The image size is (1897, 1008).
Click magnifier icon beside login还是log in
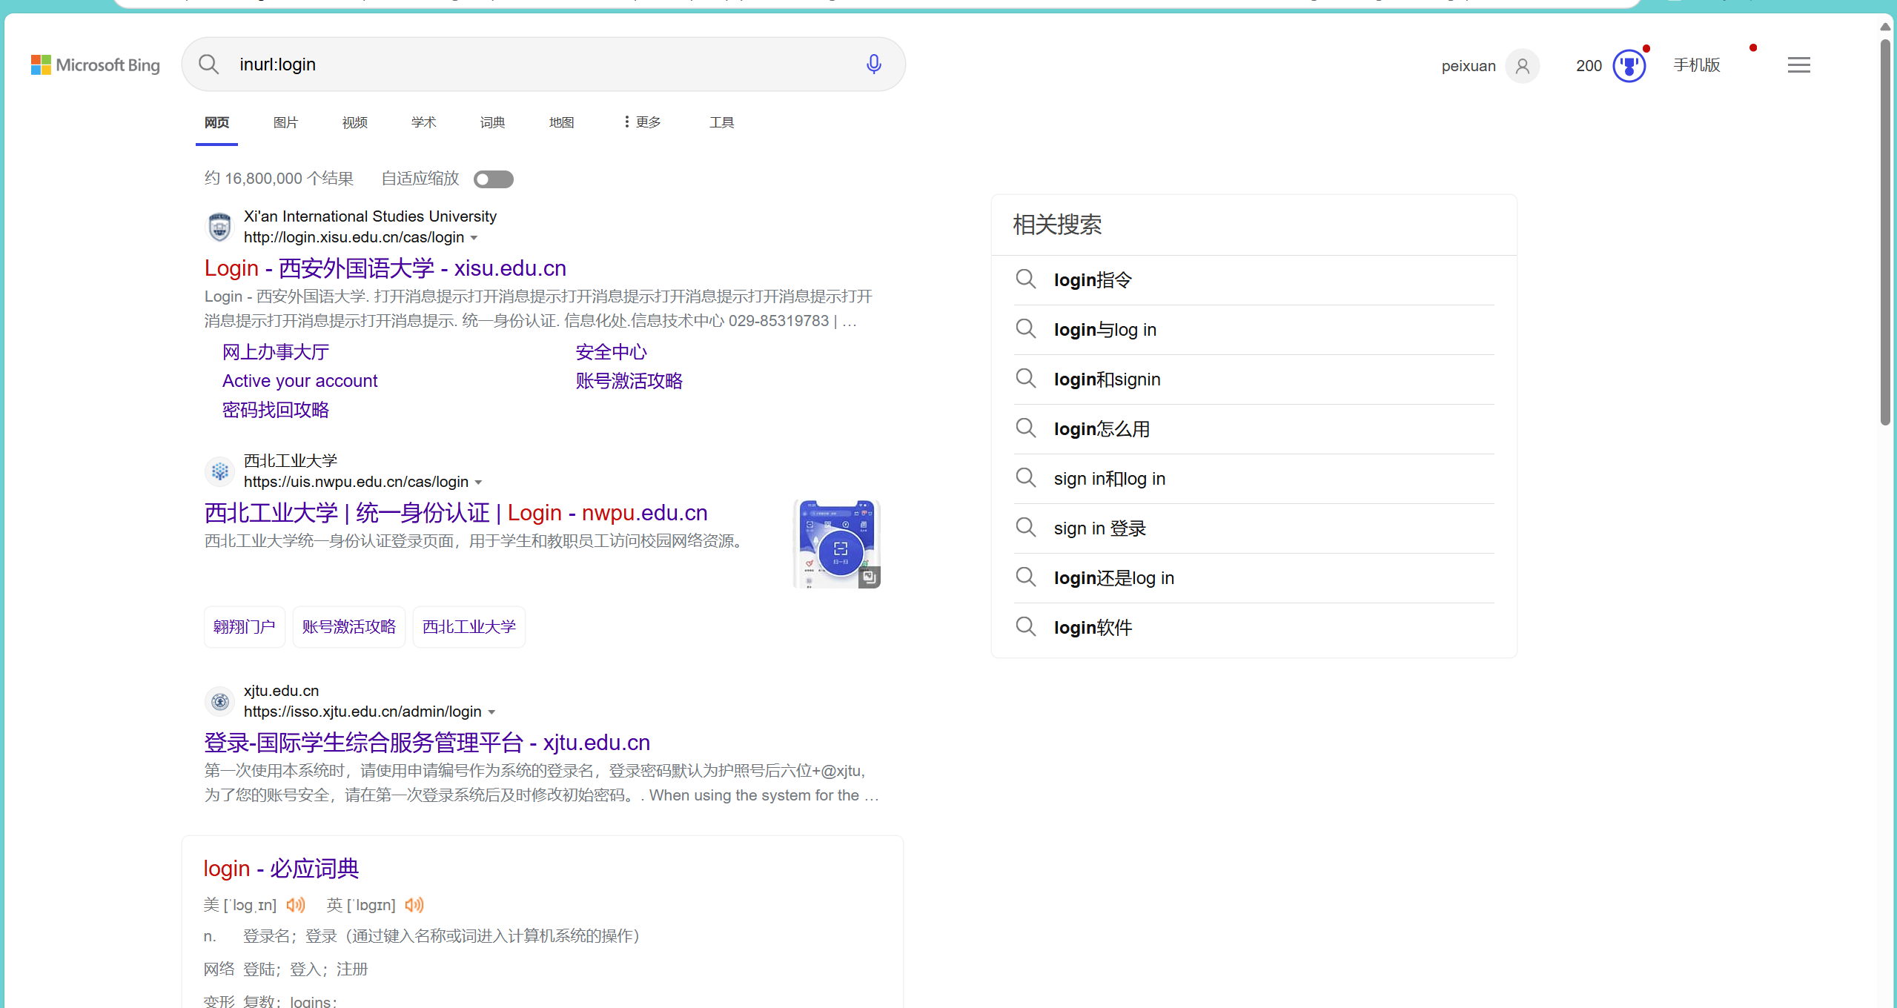(x=1026, y=577)
